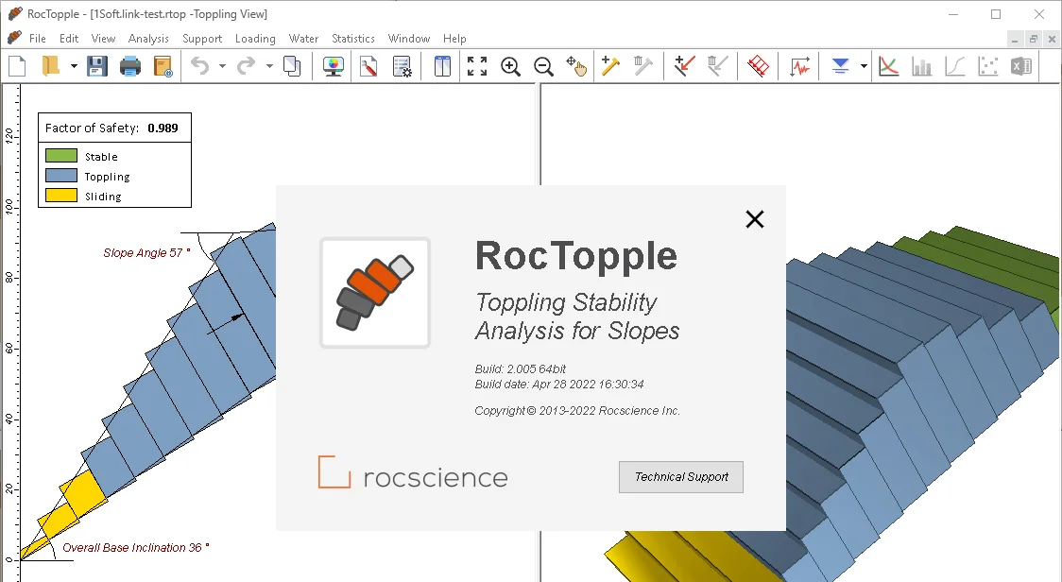Click the Factor of Safety 0.989 value
Image resolution: width=1062 pixels, height=582 pixels.
pyautogui.click(x=163, y=128)
